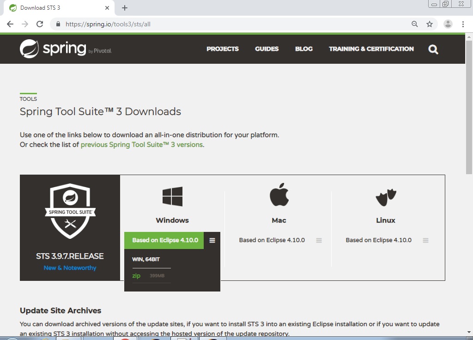Viewport: 473px width, 340px height.
Task: Download the WIN 64BIT zip file
Action: point(136,276)
